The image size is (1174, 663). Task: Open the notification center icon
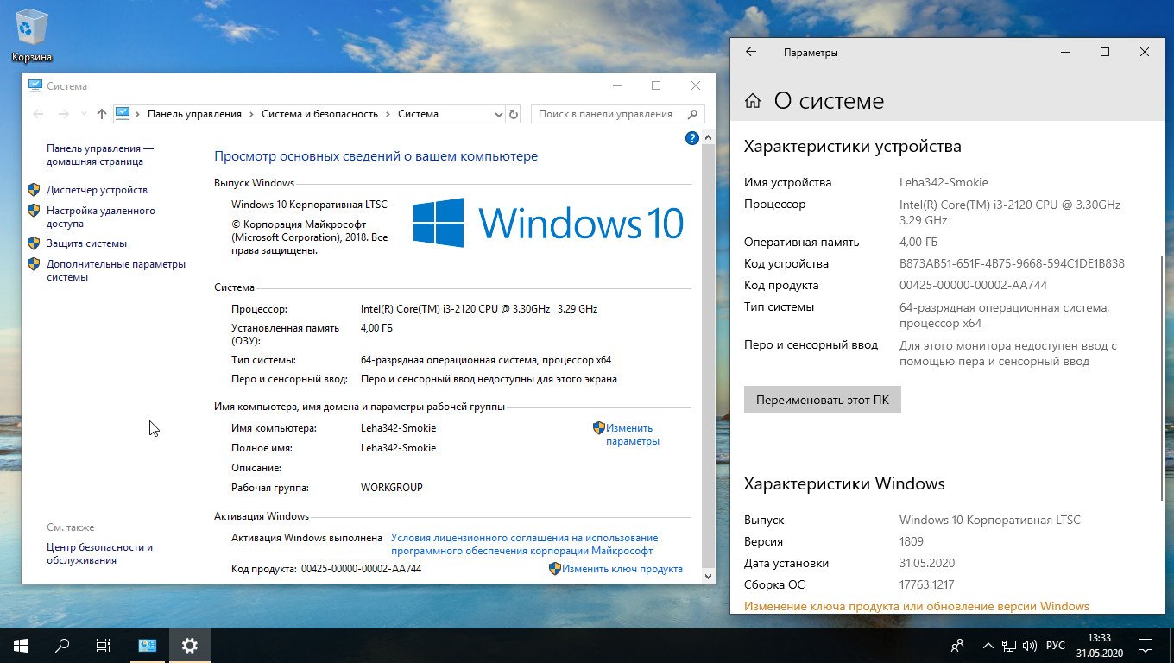(x=1145, y=645)
